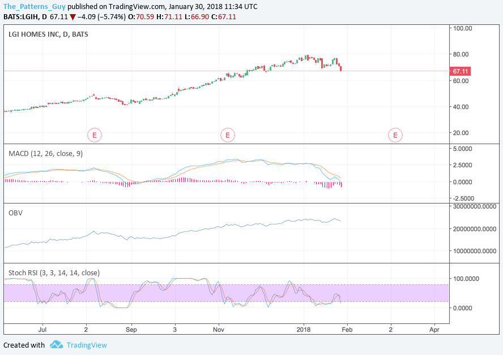503x355 pixels.
Task: Click the 60.00 price axis label
Action: click(x=461, y=81)
